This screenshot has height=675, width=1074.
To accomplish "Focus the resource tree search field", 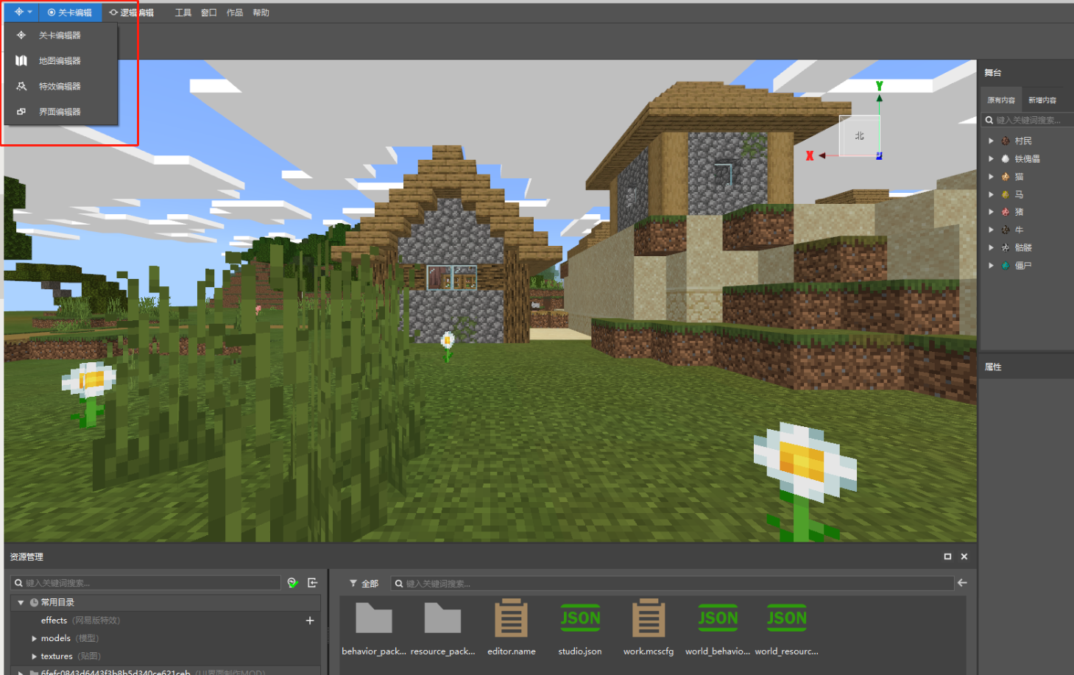I will click(146, 583).
